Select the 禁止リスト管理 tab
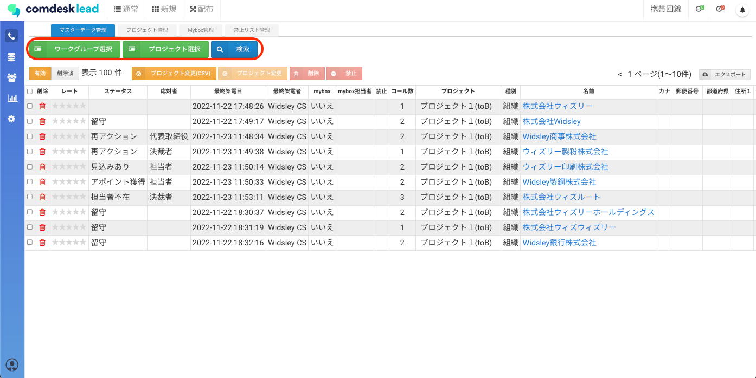 pyautogui.click(x=252, y=30)
